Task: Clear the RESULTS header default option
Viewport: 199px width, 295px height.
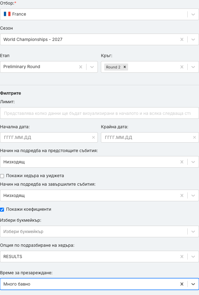Action: point(182,257)
